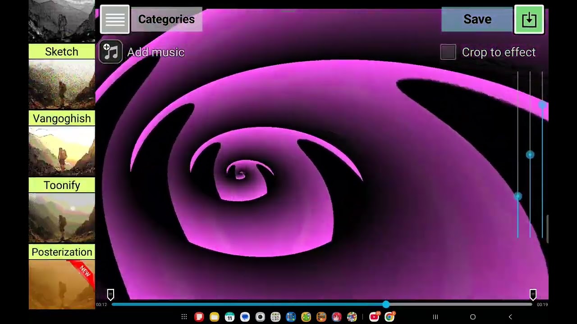Click the video timeline playhead knob
Viewport: 577px width, 324px height.
pos(386,305)
